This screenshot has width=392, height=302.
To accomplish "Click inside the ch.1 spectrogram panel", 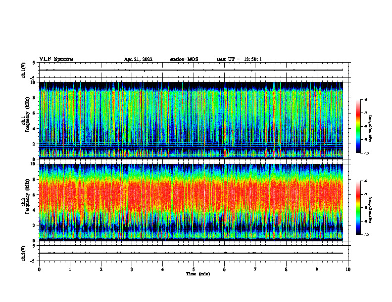I will pos(191,120).
